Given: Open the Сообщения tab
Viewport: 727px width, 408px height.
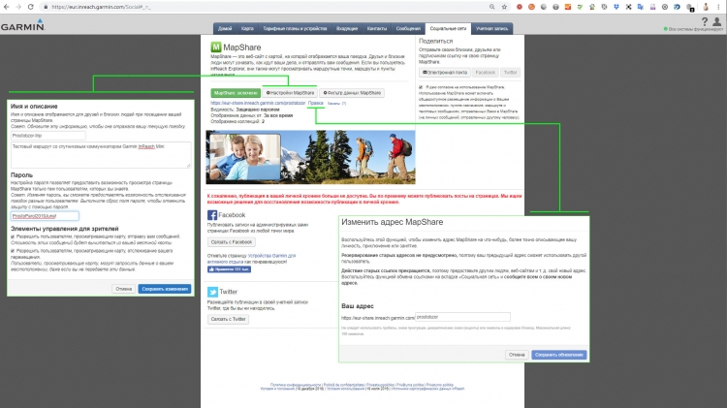Looking at the screenshot, I should [408, 29].
